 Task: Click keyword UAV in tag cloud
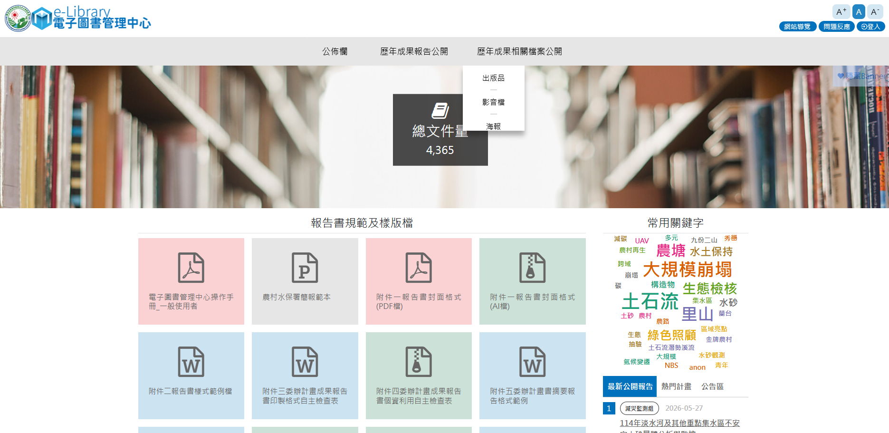pyautogui.click(x=641, y=241)
